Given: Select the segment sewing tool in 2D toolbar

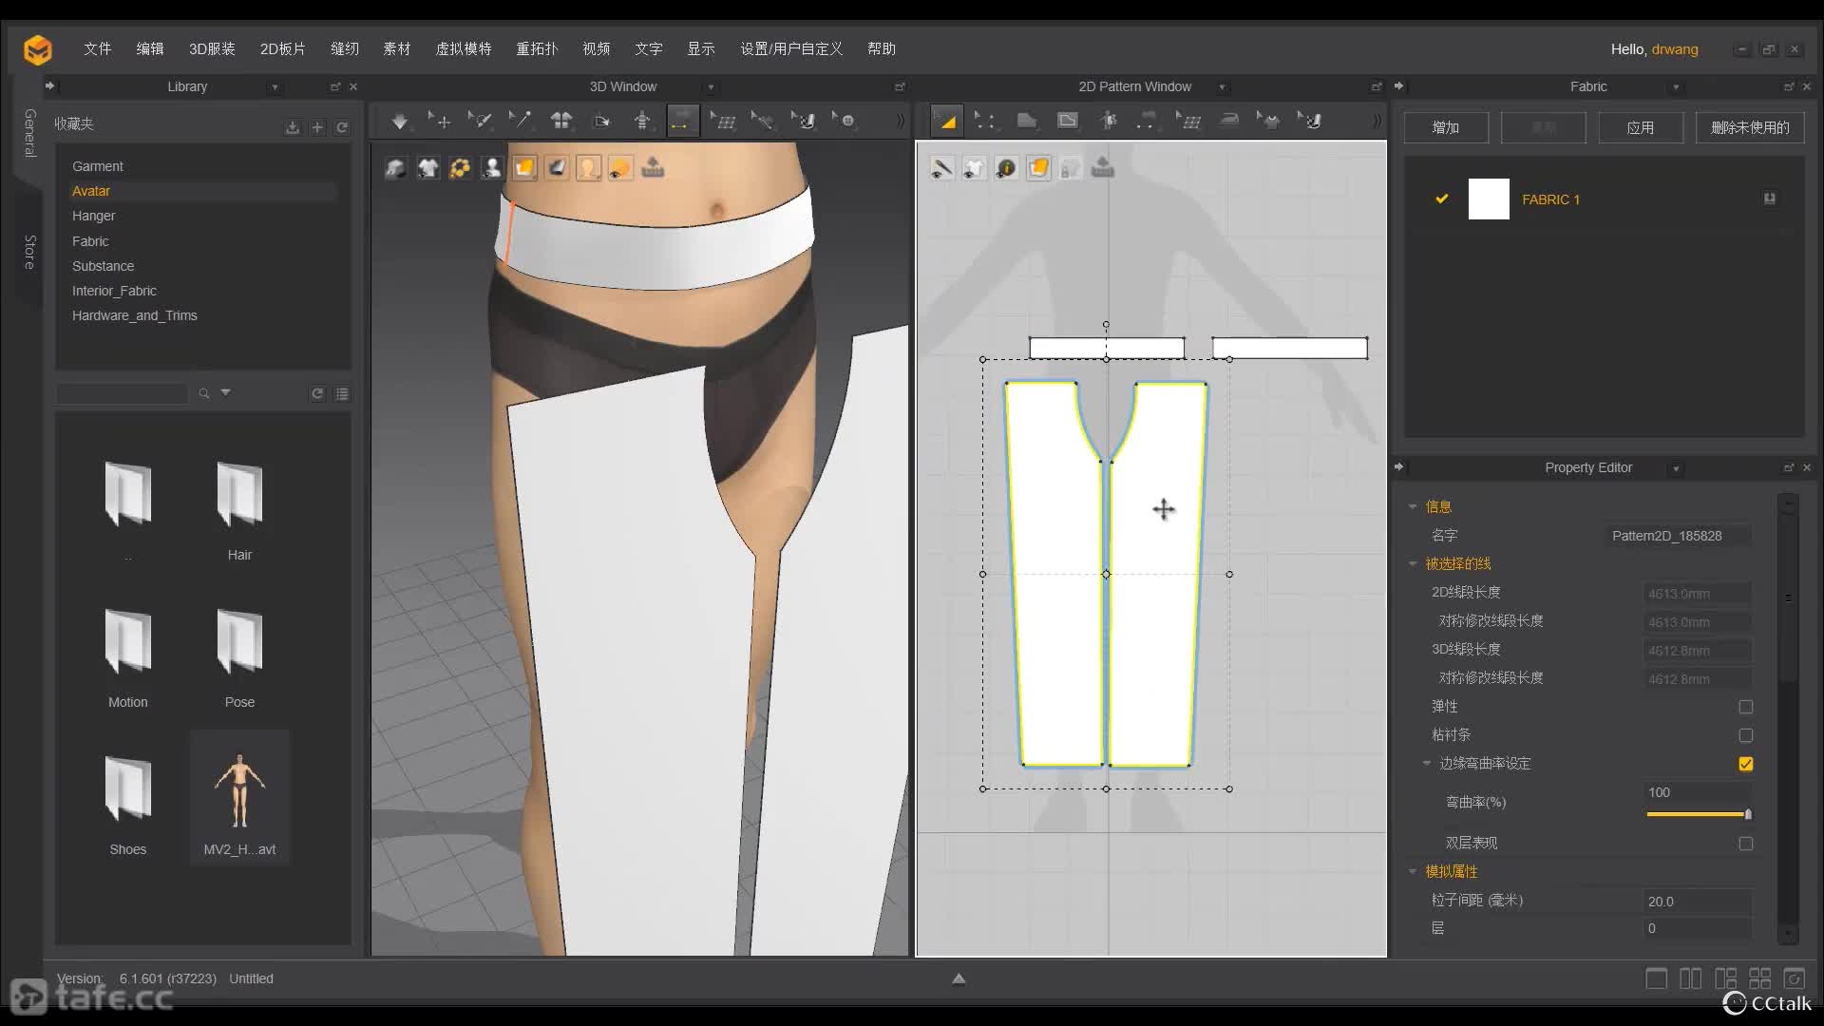Looking at the screenshot, I should tap(1148, 121).
